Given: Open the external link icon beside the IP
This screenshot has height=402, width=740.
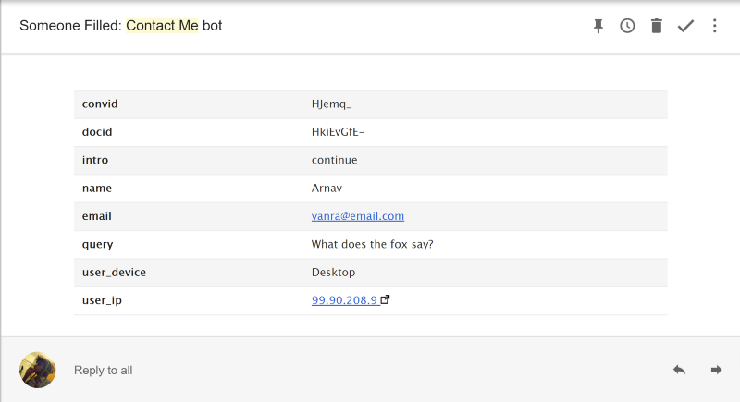Looking at the screenshot, I should pyautogui.click(x=385, y=299).
